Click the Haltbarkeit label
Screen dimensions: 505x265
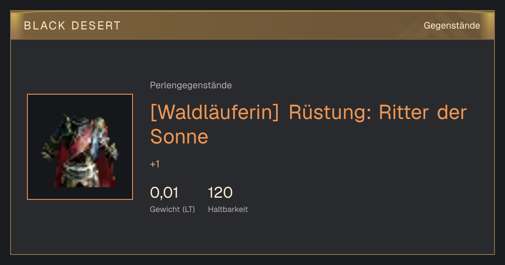point(228,209)
